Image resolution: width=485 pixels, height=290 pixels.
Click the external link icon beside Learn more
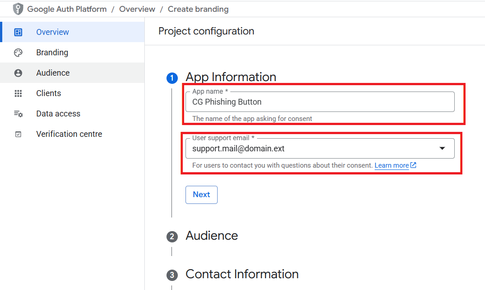[413, 165]
